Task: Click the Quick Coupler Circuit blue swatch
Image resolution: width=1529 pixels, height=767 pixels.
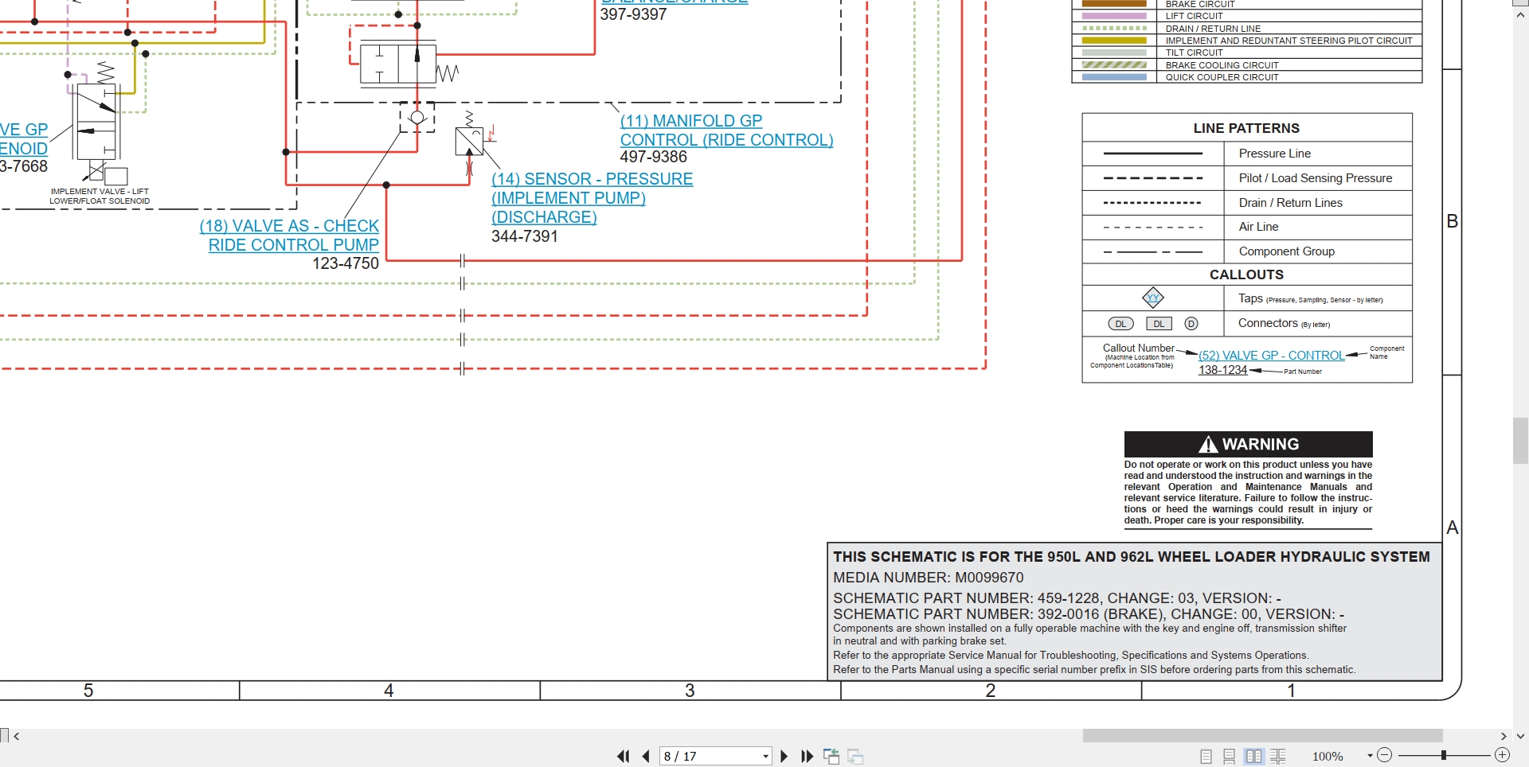Action: (1114, 77)
